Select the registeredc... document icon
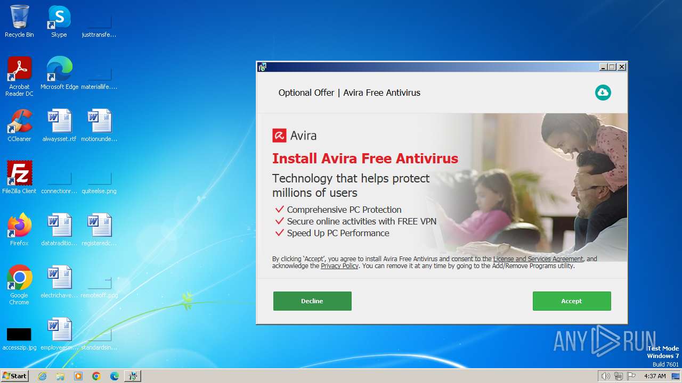The height and width of the screenshot is (383, 682). coord(99,230)
